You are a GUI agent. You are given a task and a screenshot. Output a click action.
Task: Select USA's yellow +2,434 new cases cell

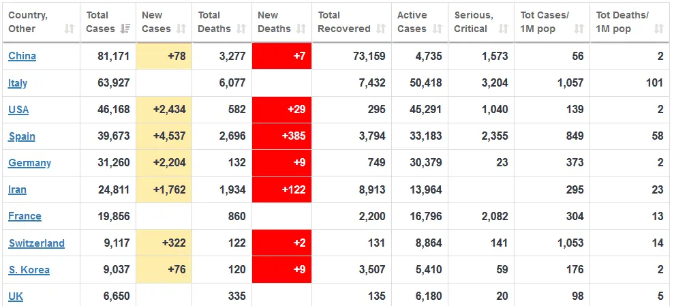pyautogui.click(x=164, y=110)
